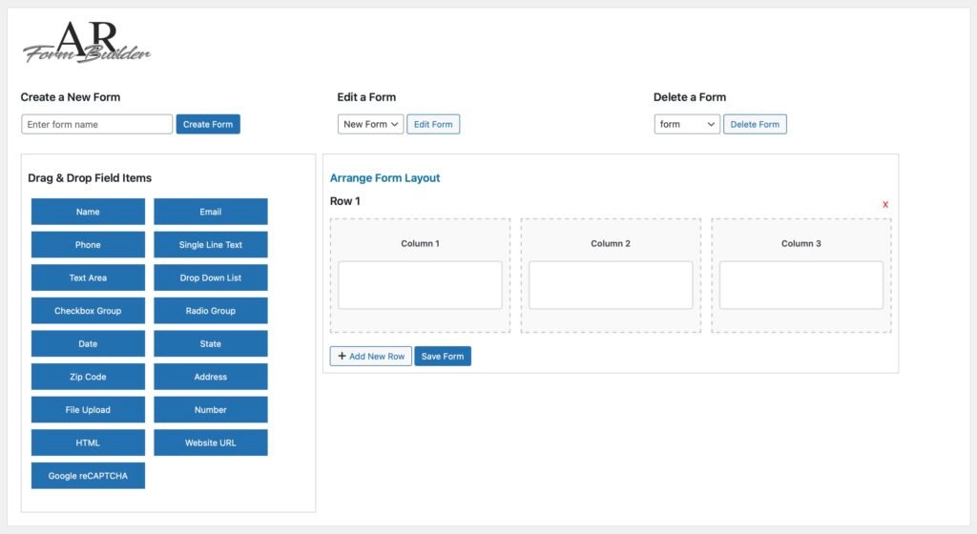Select the Checkbox Group field item

88,311
